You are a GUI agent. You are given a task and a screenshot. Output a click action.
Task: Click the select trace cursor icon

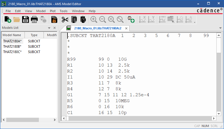pos(171,19)
